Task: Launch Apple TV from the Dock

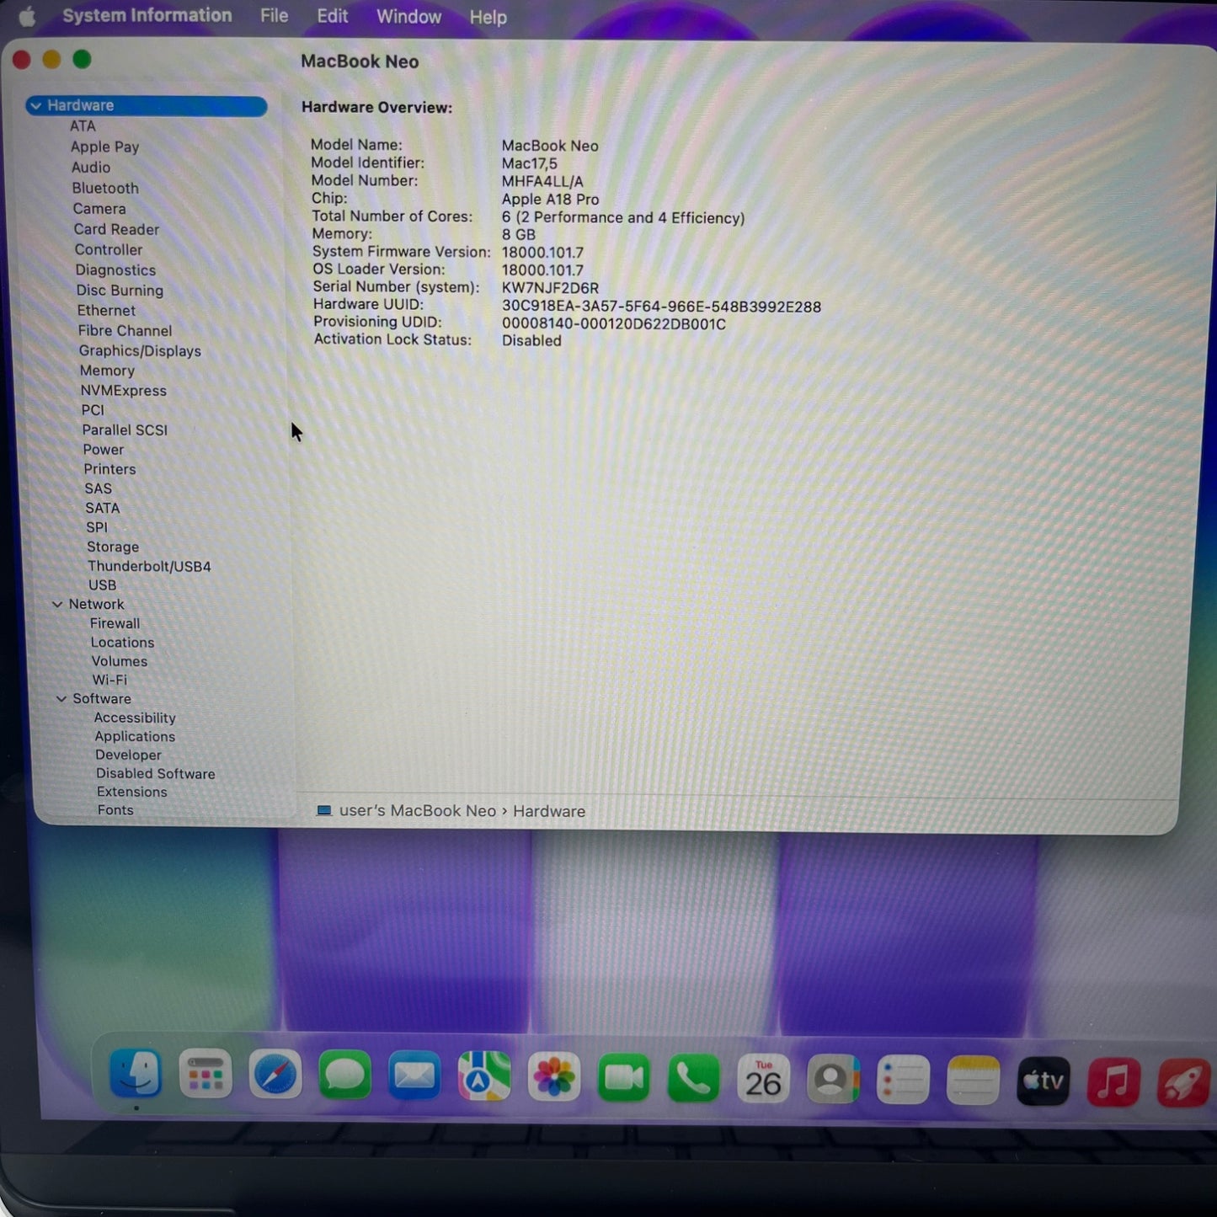Action: 1044,1081
